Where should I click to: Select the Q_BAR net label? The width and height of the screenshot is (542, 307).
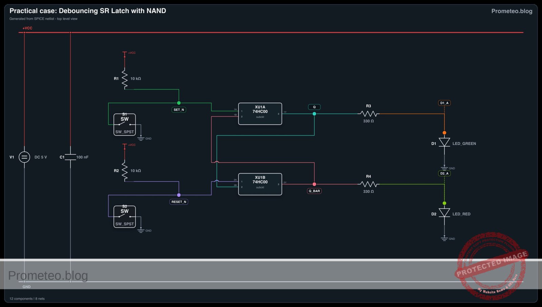[x=314, y=191]
